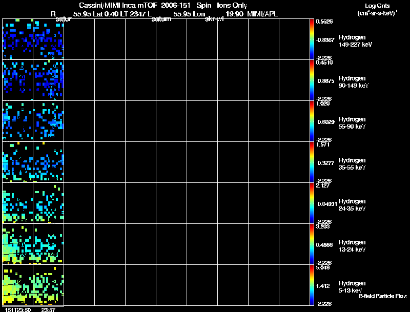Click the Hydrogen 90-149 keV first panel

[18, 80]
